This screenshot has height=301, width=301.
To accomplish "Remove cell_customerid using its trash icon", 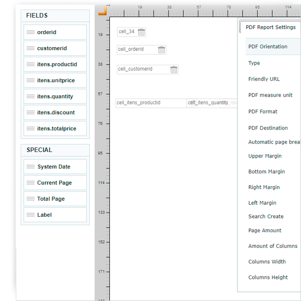I will coord(174,69).
